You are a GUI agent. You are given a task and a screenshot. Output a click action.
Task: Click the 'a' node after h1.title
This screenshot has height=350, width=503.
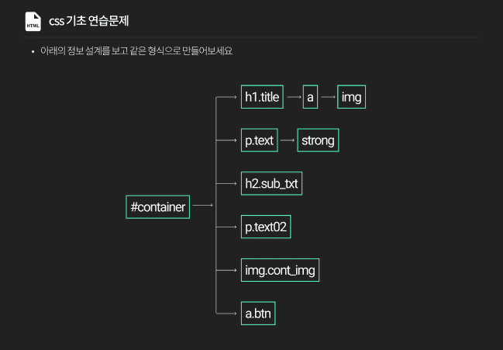coord(310,97)
